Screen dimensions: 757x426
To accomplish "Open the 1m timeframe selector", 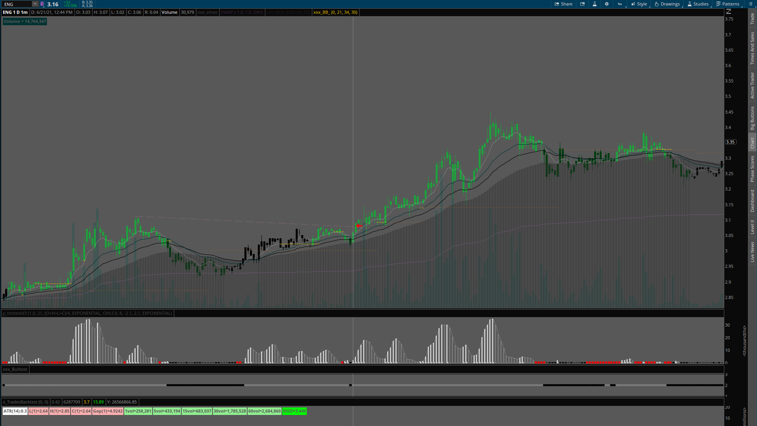I will (620, 4).
